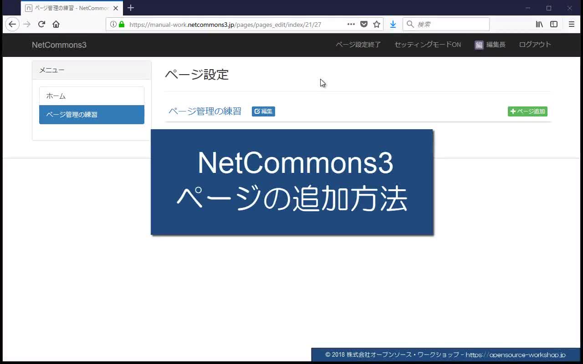This screenshot has height=364, width=583.
Task: Reload the page with the refresh icon
Action: tap(41, 24)
